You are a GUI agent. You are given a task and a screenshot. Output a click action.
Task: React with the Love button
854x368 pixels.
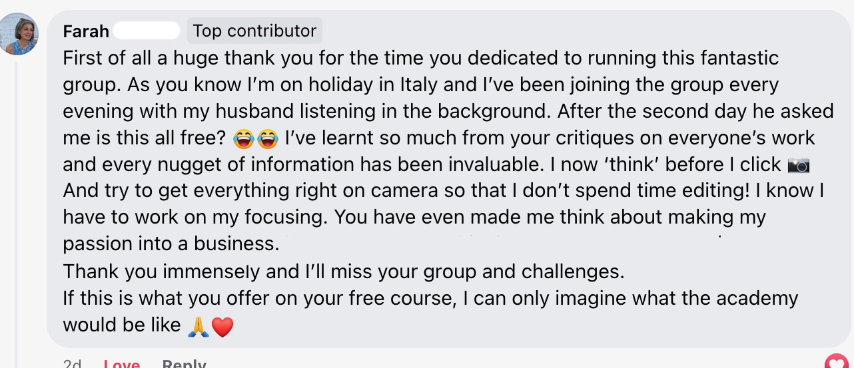122,364
